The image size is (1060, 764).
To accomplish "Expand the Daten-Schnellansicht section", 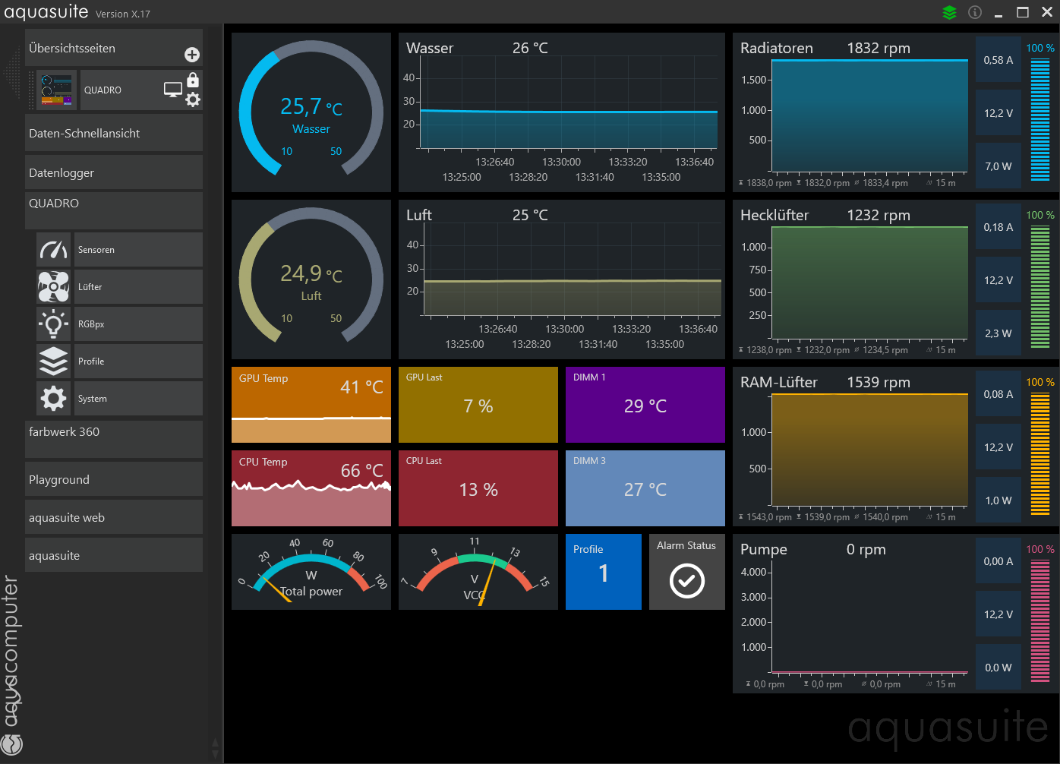I will click(x=114, y=133).
